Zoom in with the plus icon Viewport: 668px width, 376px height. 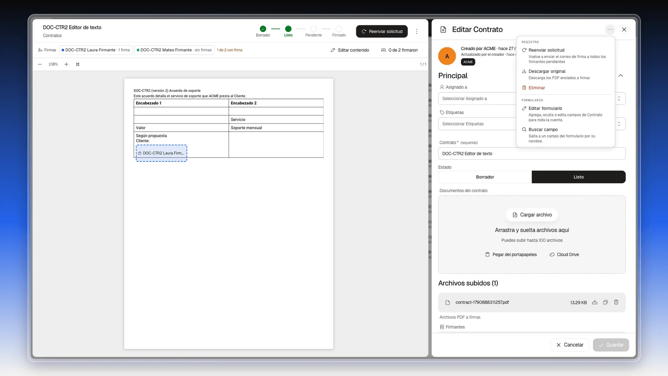[x=66, y=64]
